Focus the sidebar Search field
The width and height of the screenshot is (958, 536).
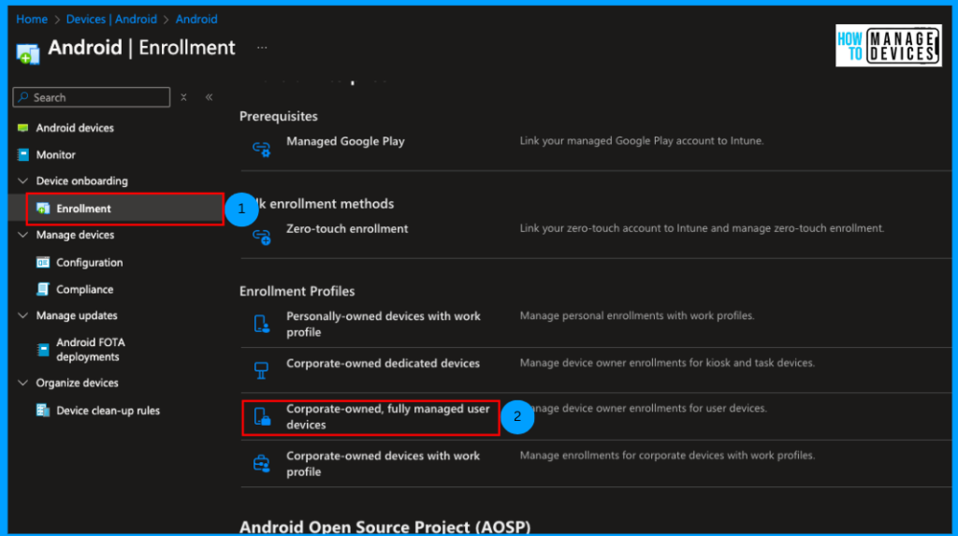click(x=92, y=97)
